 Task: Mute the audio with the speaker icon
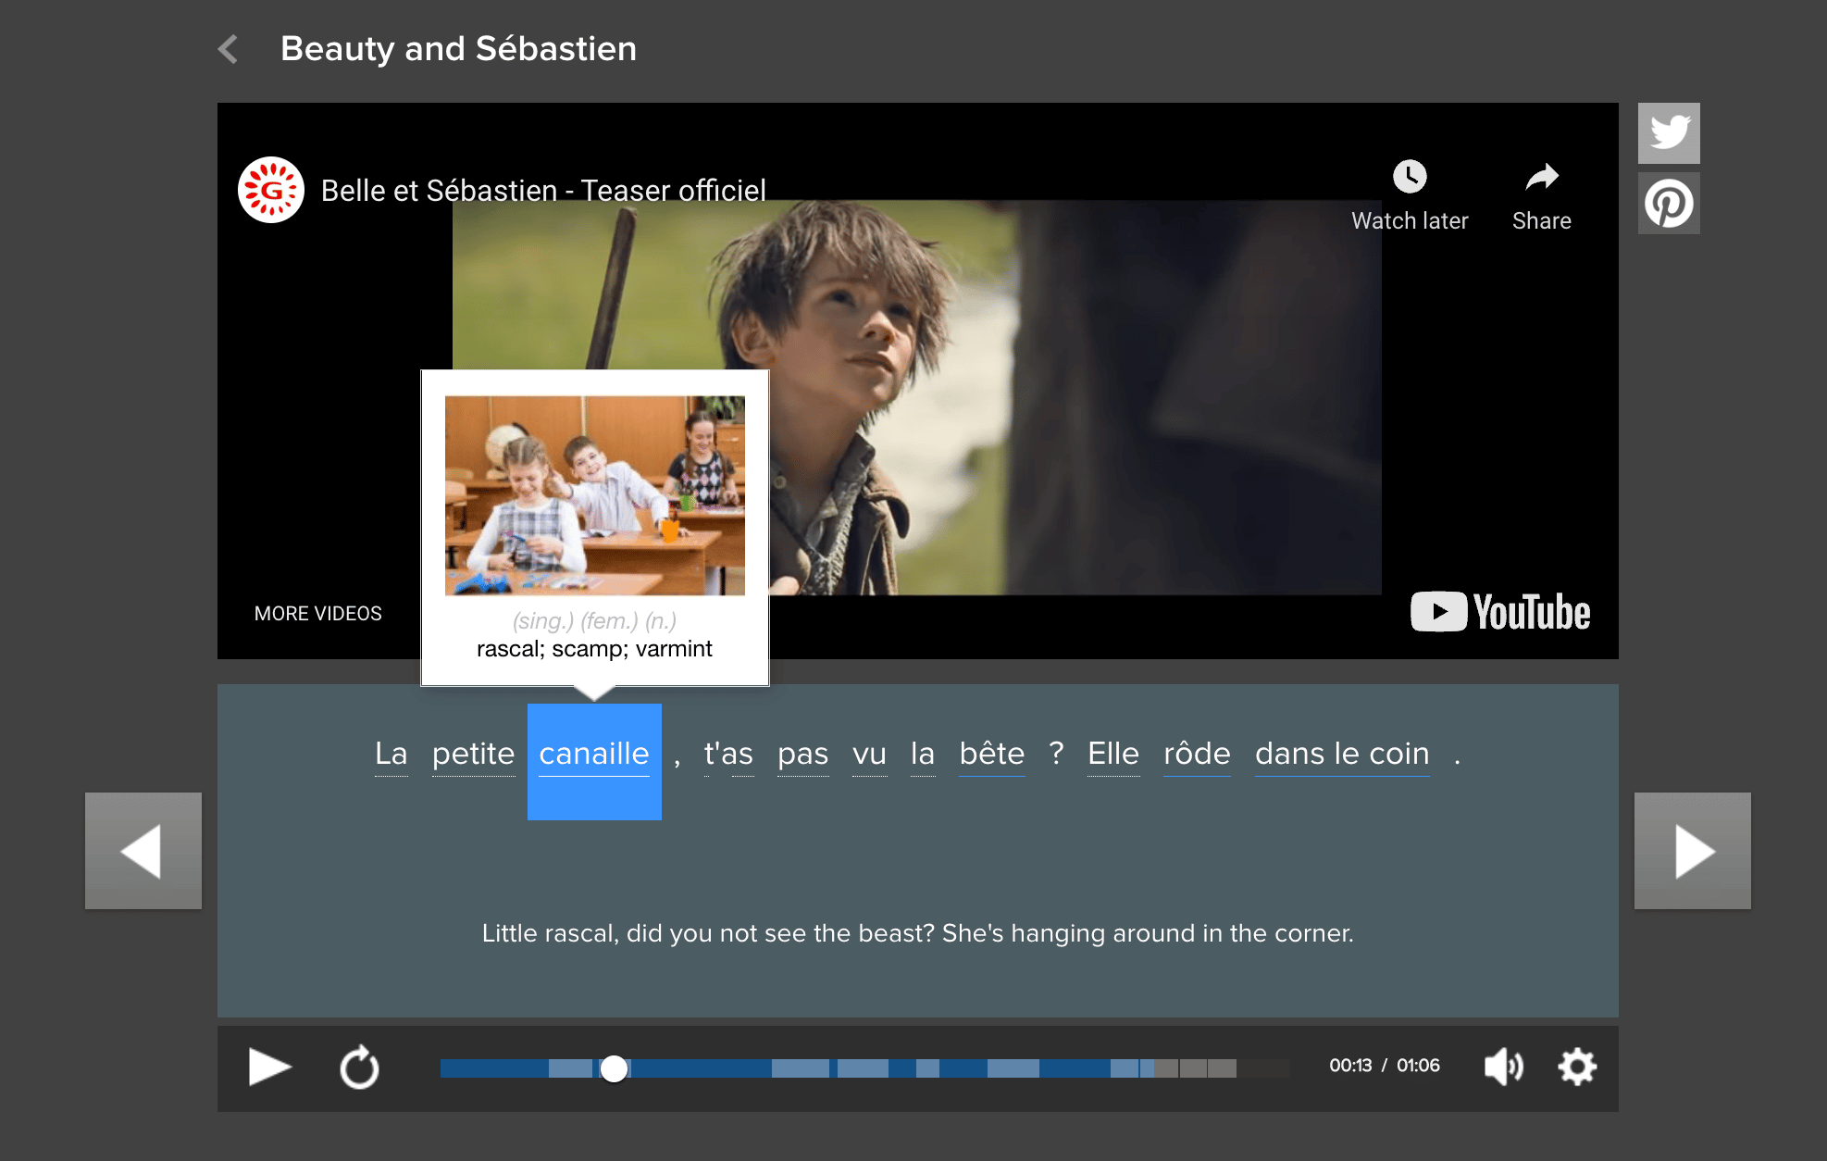click(1503, 1067)
